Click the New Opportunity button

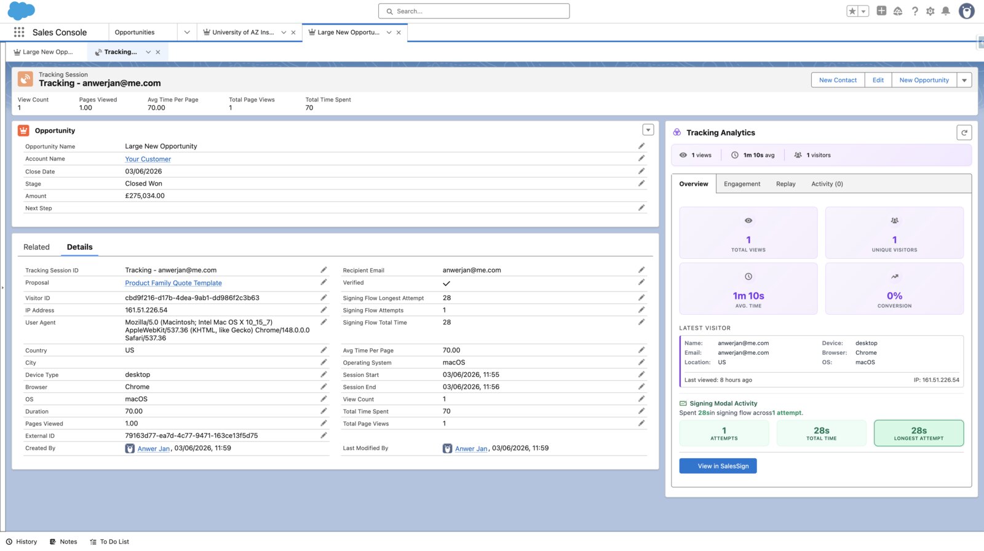point(924,80)
